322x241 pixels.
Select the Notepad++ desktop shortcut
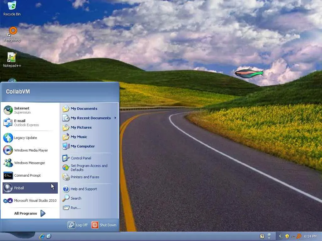tap(12, 60)
